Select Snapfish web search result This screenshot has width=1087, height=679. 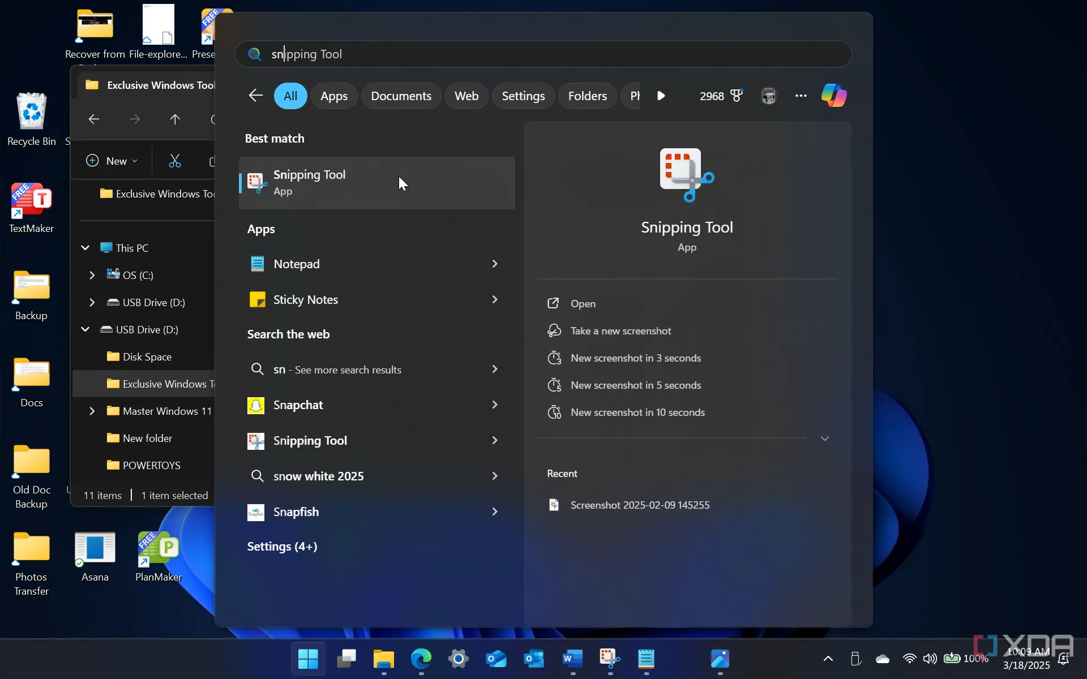pos(376,512)
